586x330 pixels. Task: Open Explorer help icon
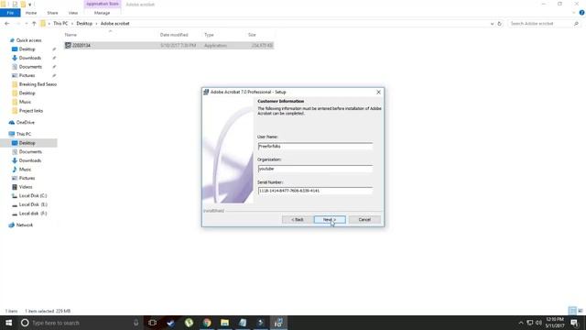581,13
